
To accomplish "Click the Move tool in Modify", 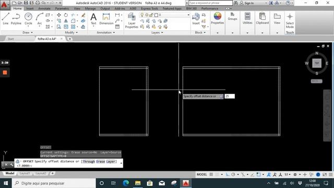I will tap(59, 15).
